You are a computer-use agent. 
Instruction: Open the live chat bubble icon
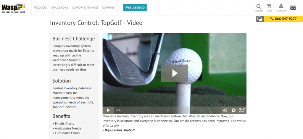[260, 19]
